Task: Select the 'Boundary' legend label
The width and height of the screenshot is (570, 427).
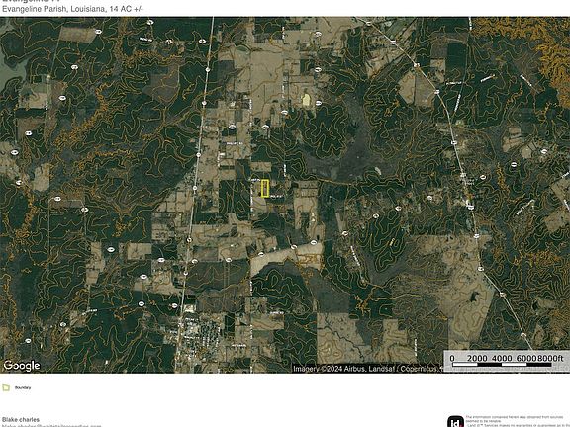Action: pyautogui.click(x=23, y=387)
